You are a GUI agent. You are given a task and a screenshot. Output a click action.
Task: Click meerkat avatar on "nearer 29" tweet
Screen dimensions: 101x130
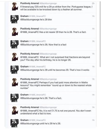15,32
